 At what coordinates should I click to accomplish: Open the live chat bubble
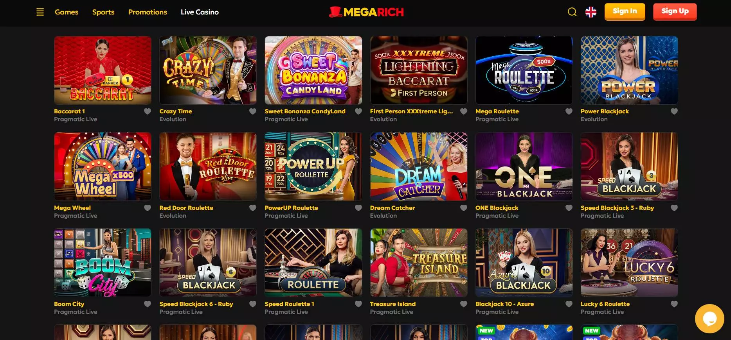(x=709, y=319)
